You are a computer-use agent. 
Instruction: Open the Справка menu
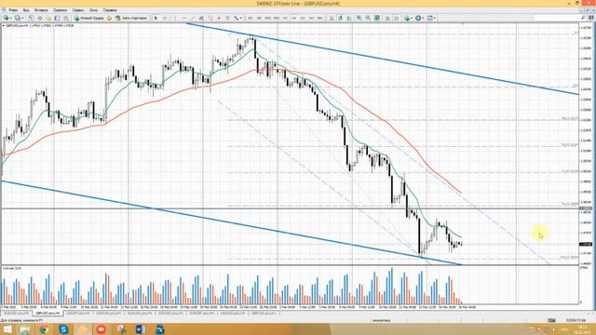point(110,10)
